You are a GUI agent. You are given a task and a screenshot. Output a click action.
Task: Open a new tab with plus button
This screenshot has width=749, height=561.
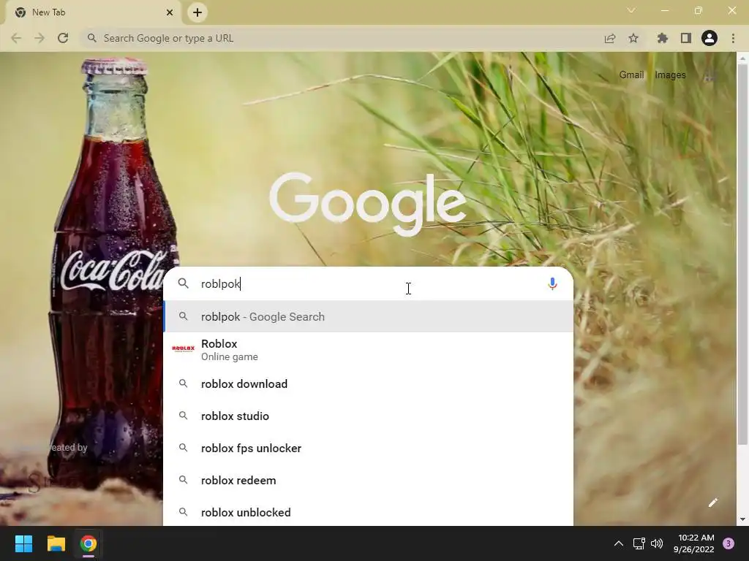coord(197,12)
